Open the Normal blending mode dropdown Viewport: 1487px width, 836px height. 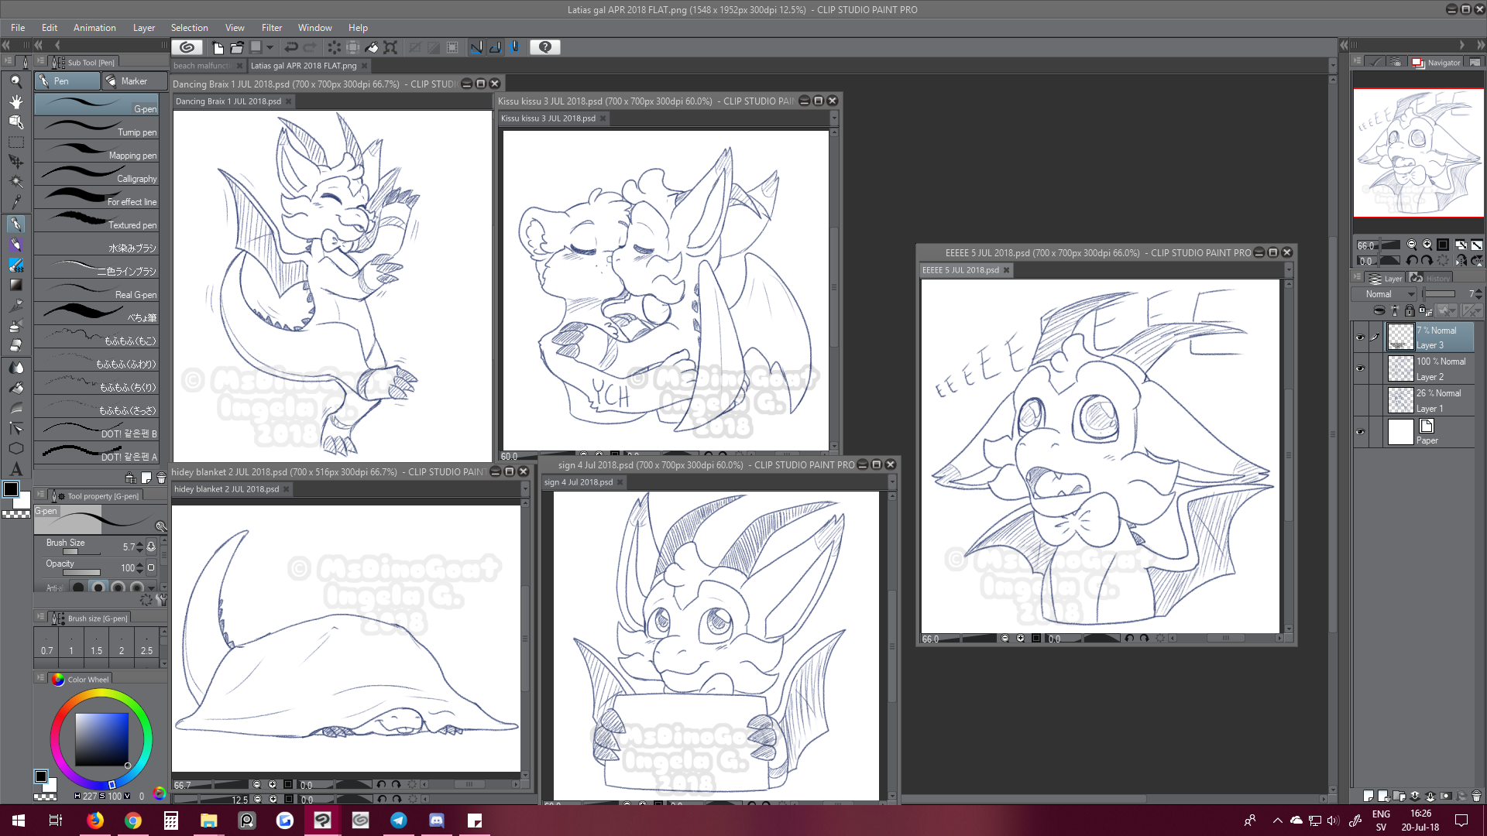pyautogui.click(x=1386, y=294)
